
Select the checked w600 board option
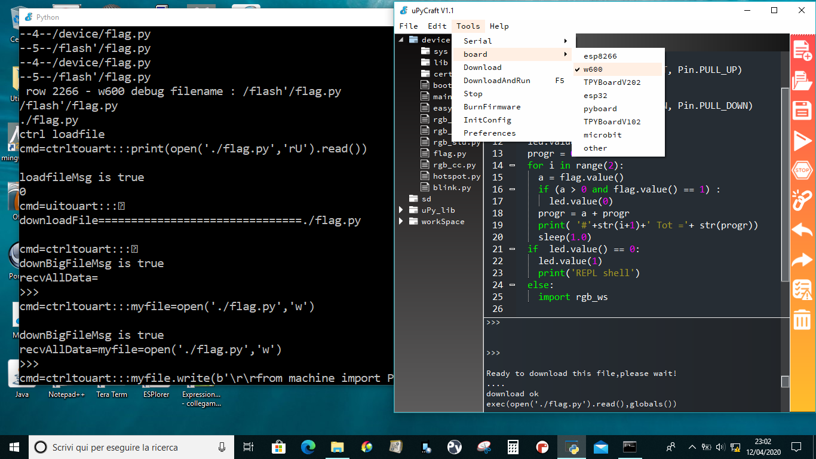(618, 69)
